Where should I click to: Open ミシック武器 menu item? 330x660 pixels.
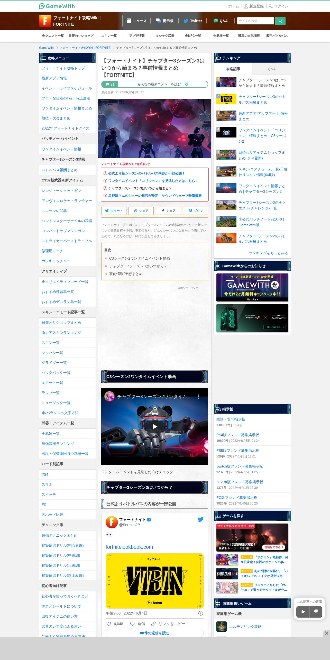coord(165,36)
